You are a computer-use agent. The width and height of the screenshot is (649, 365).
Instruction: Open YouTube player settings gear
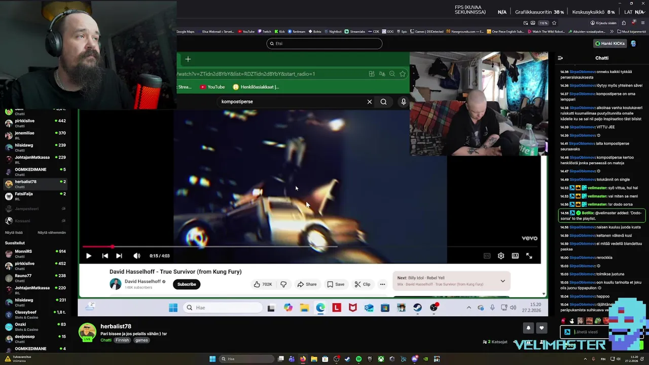coord(501,256)
